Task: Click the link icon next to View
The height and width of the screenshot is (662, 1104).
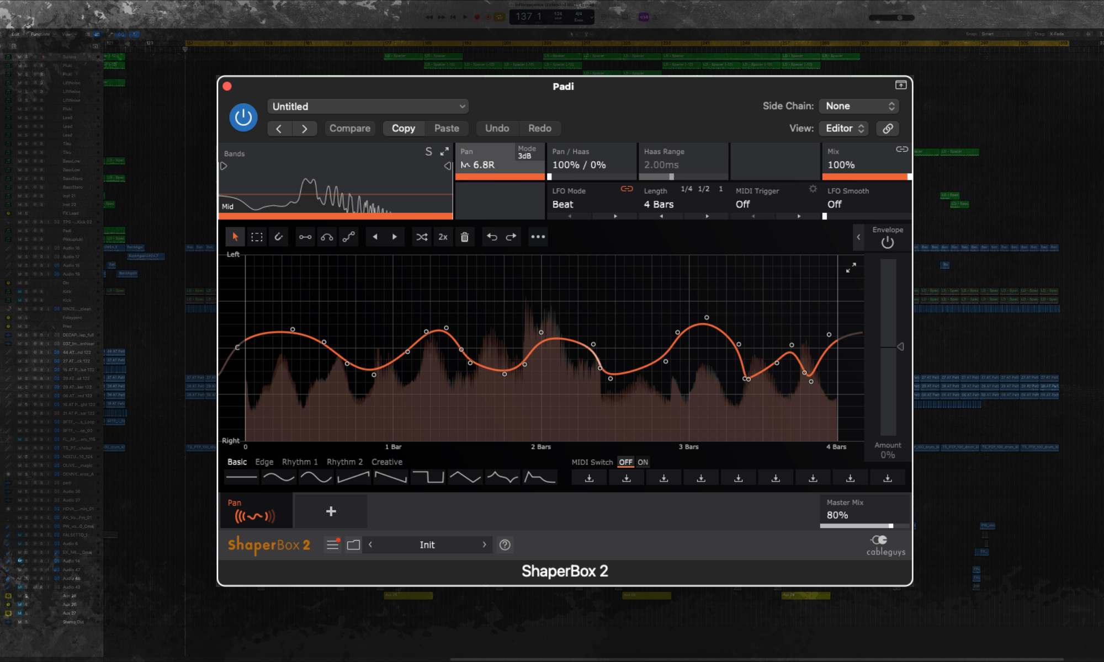Action: point(888,129)
